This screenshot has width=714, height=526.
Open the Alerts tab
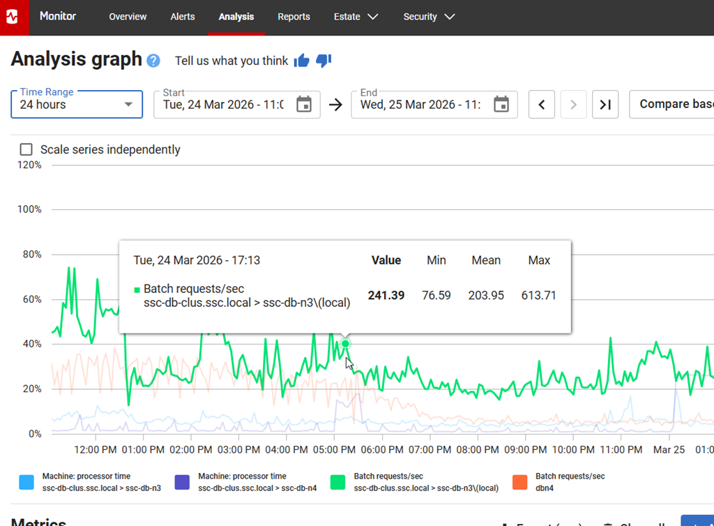click(183, 17)
